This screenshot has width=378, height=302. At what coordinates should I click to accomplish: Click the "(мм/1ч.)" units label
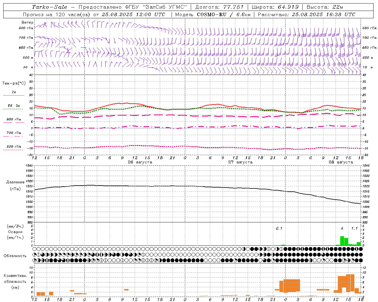(x=15, y=237)
